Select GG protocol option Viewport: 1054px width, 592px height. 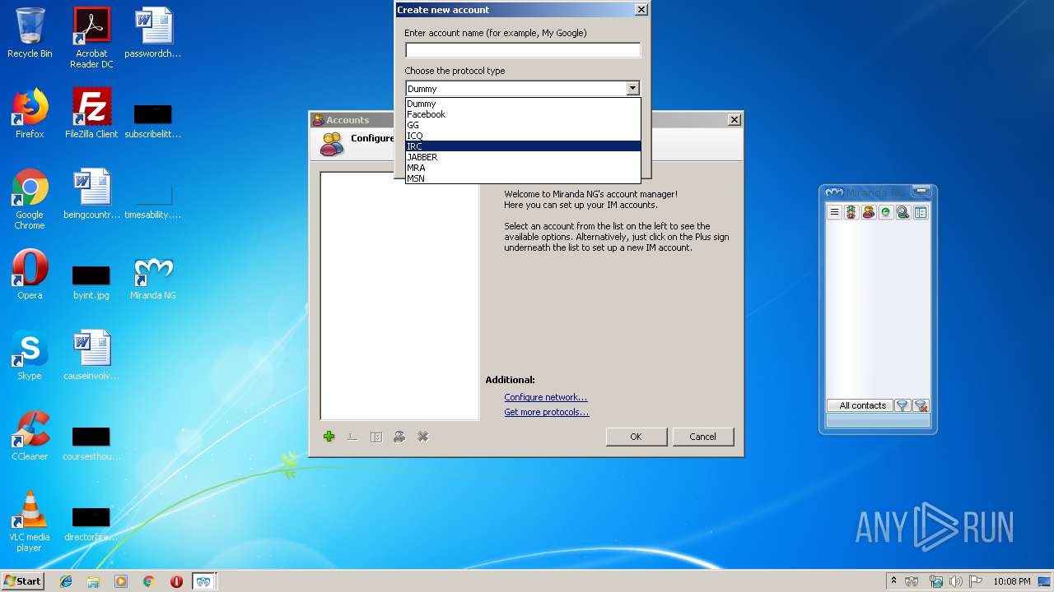click(523, 125)
